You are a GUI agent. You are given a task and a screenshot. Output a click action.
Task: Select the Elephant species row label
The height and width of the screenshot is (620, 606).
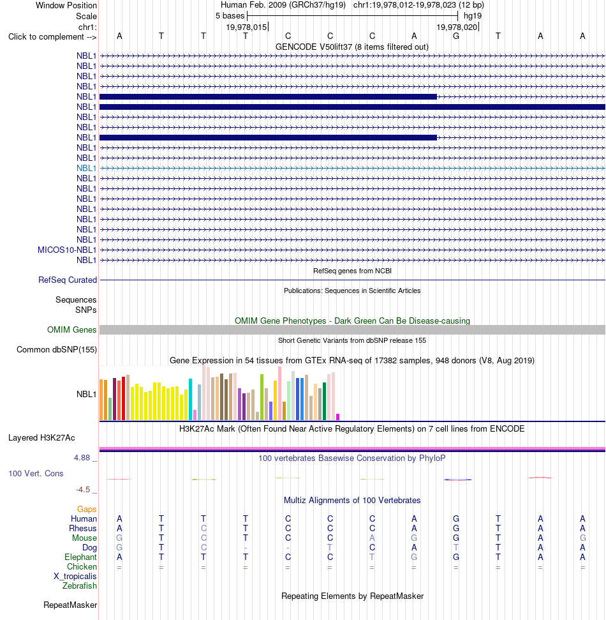tap(80, 557)
